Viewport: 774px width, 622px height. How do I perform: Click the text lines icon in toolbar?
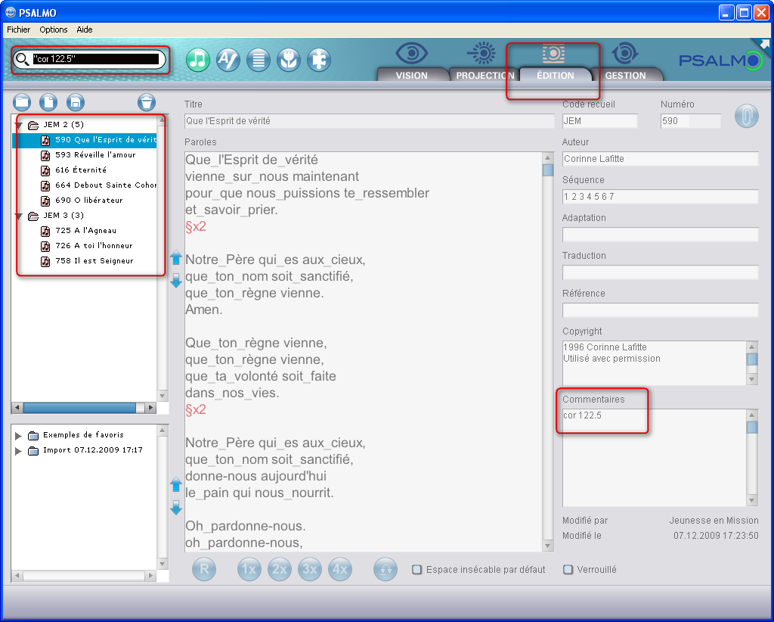[259, 60]
